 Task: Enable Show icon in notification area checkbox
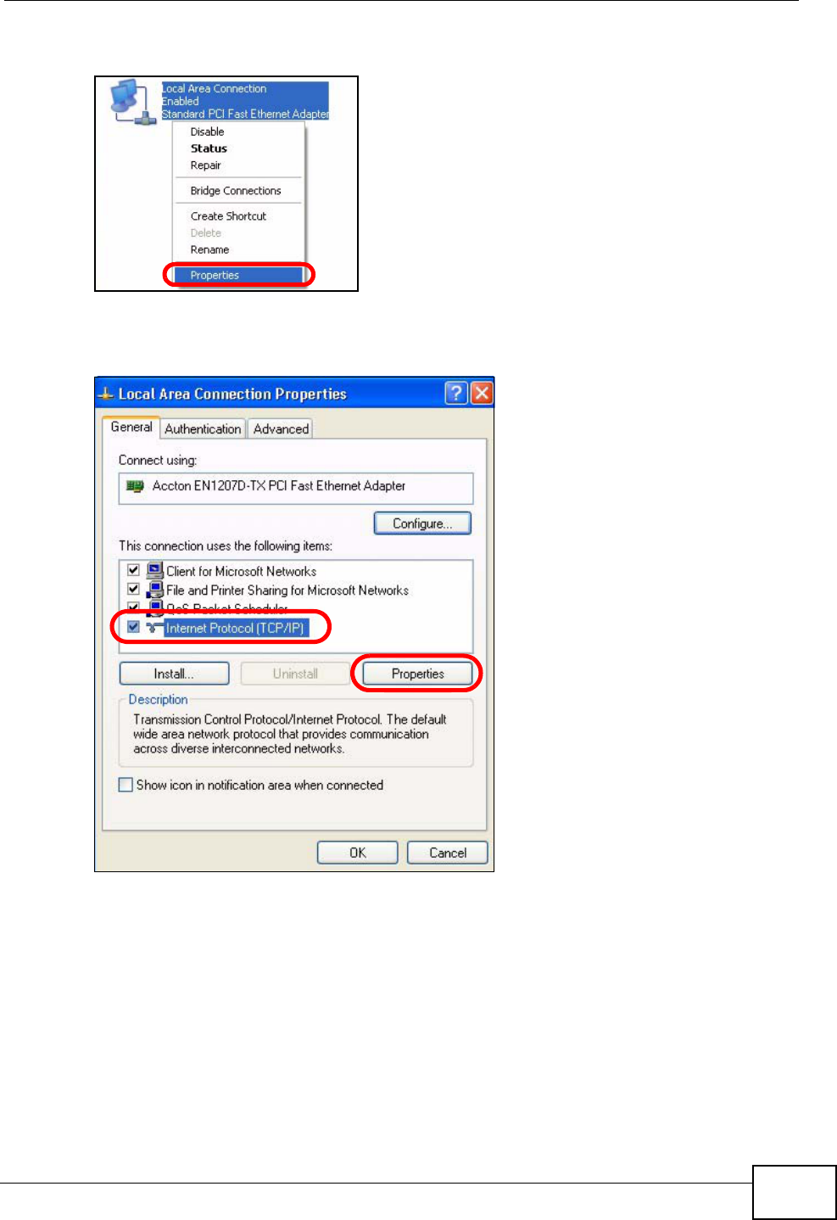pyautogui.click(x=126, y=785)
